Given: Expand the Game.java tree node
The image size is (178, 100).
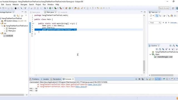Looking at the screenshot, I should (4, 28).
